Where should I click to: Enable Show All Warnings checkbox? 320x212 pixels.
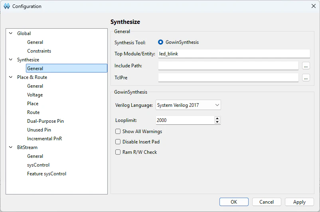click(x=118, y=132)
